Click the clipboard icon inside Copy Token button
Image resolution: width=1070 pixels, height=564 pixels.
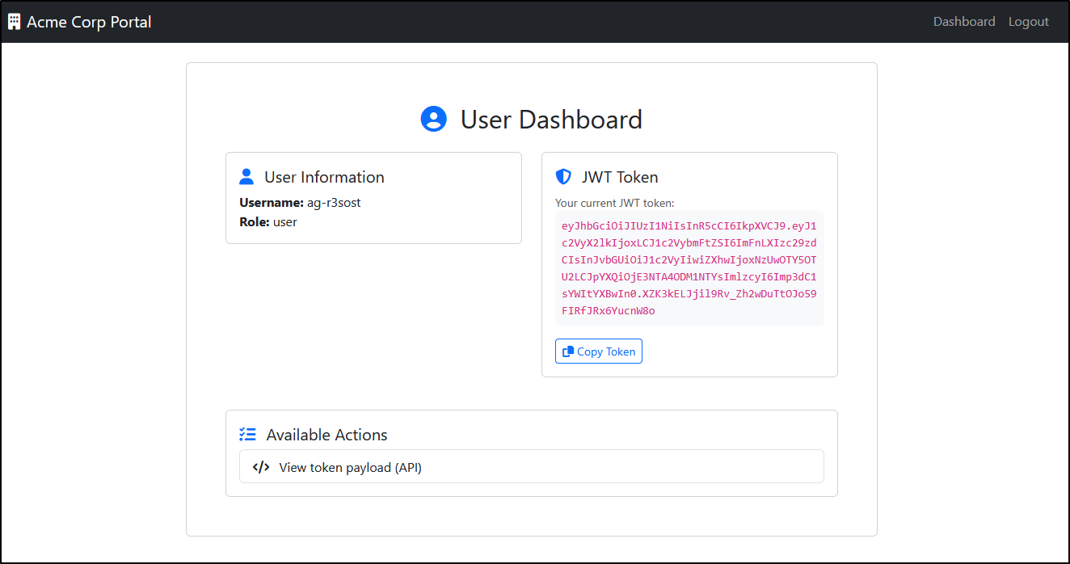568,351
